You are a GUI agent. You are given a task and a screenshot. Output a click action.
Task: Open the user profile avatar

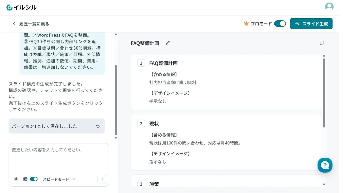[329, 7]
